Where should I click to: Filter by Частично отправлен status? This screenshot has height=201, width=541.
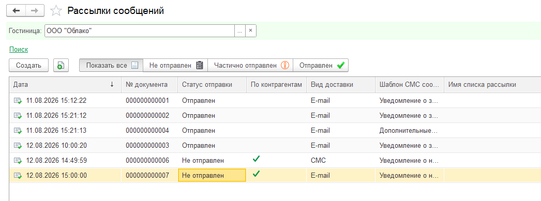(x=250, y=65)
